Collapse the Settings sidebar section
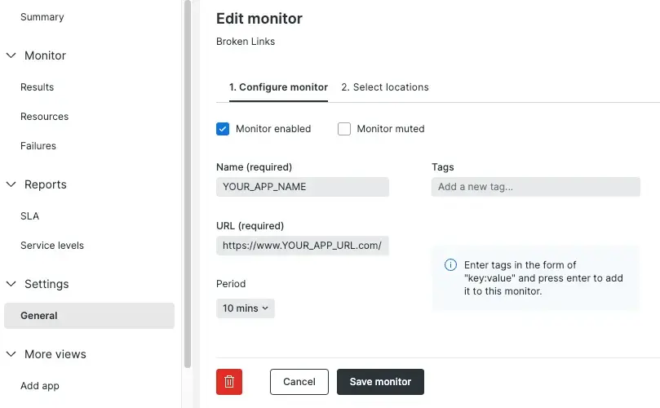Image resolution: width=660 pixels, height=408 pixels. coord(11,284)
